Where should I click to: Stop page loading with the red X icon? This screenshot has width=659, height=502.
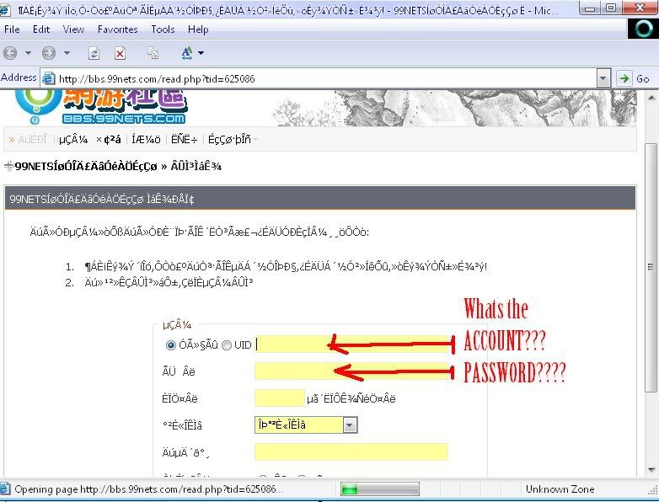point(120,53)
